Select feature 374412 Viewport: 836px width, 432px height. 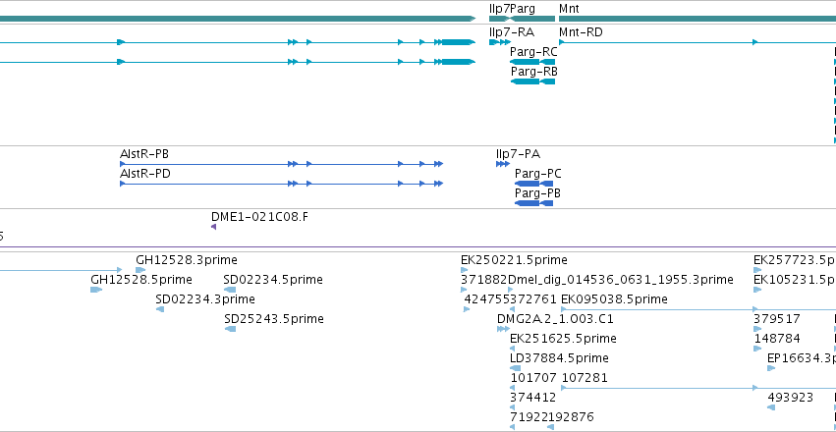coord(513,408)
